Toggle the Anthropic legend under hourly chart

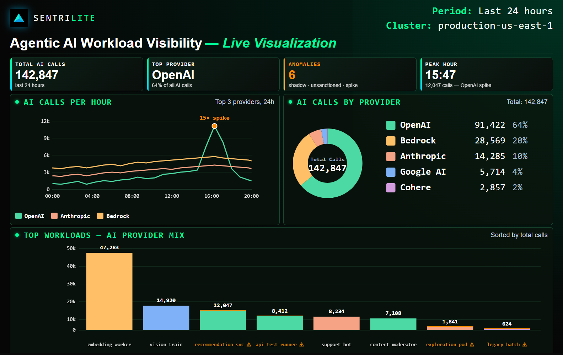pos(70,216)
